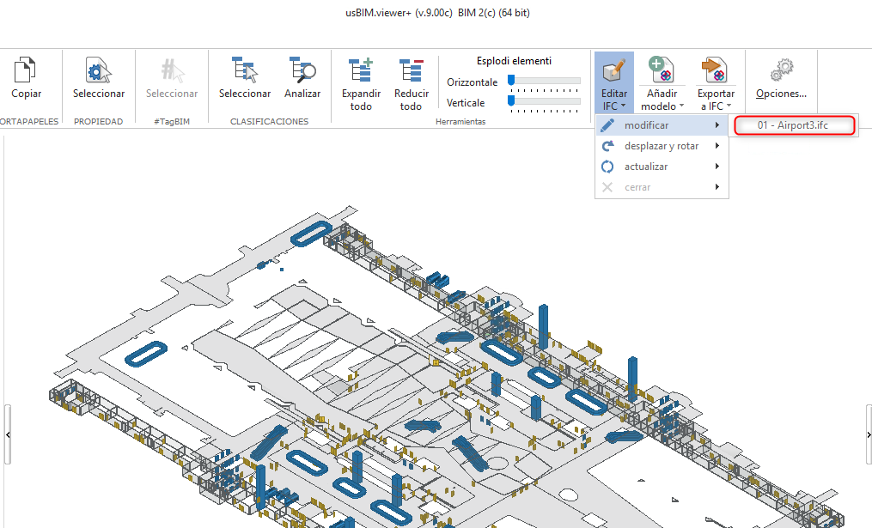
Task: Choose desplazar y rotar menu entry
Action: pyautogui.click(x=662, y=146)
